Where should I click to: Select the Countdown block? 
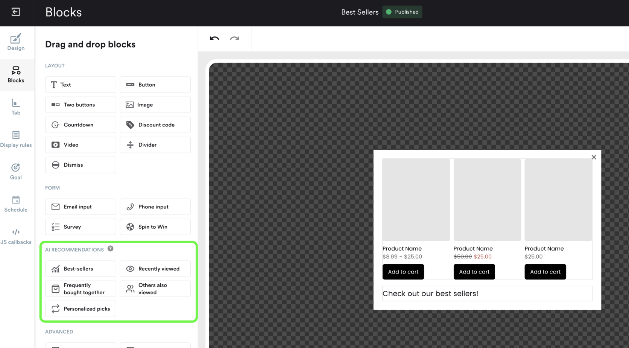tap(81, 125)
